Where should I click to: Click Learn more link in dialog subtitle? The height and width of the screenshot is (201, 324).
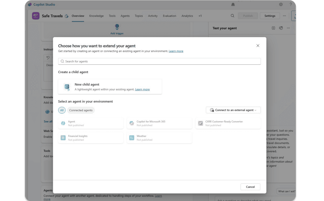coord(176,51)
